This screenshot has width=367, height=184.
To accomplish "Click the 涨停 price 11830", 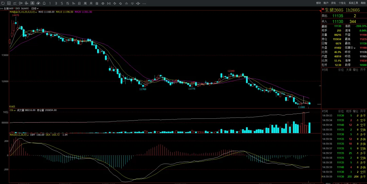I will 363,60.
